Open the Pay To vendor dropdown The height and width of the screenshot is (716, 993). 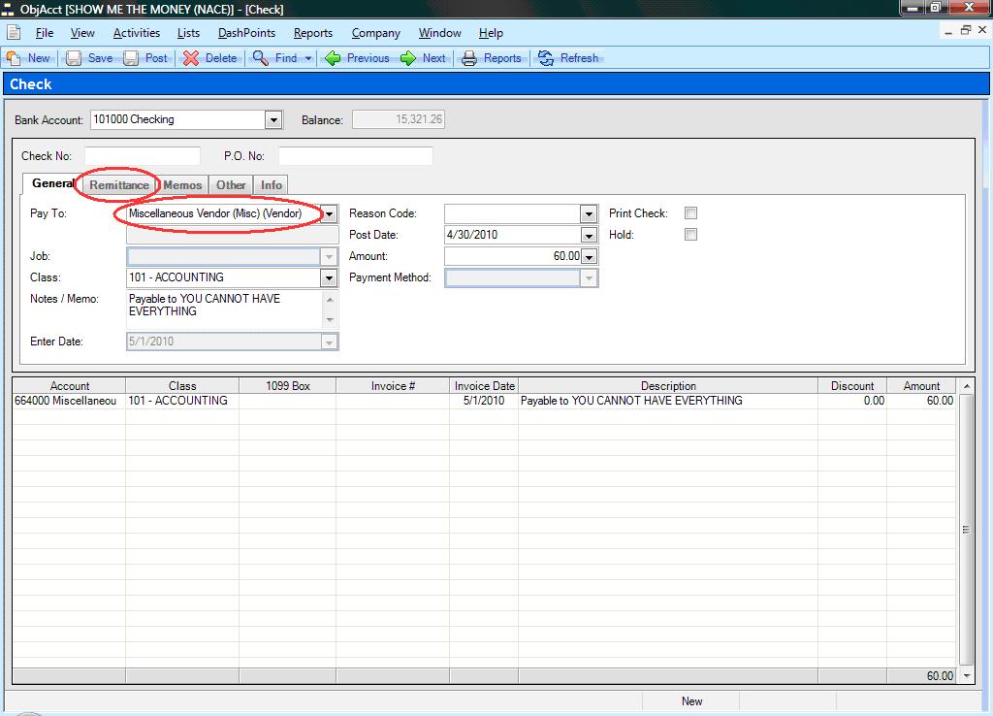[330, 213]
